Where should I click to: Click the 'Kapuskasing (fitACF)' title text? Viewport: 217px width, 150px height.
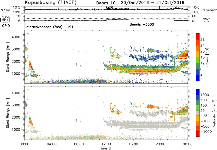pos(50,3)
